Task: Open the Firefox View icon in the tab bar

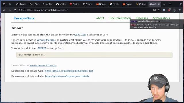Action: click(x=4, y=4)
